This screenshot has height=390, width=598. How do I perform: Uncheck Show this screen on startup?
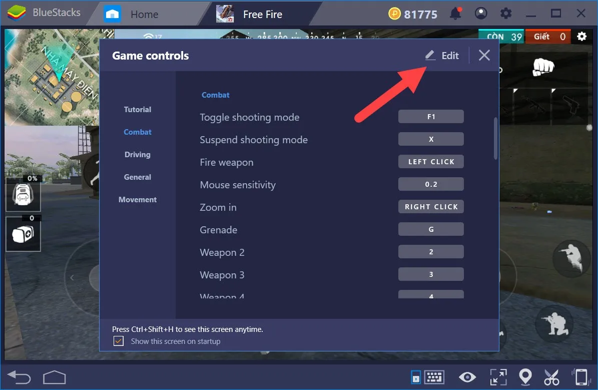118,341
